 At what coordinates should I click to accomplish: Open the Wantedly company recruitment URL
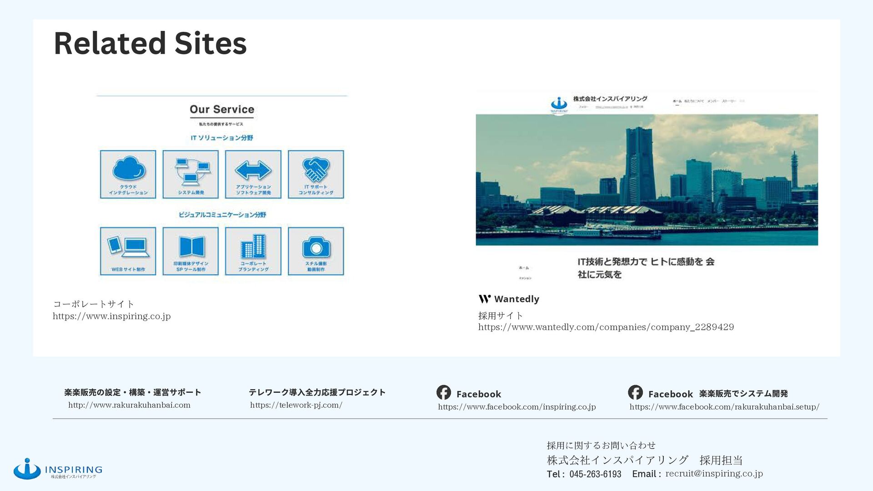coord(606,327)
